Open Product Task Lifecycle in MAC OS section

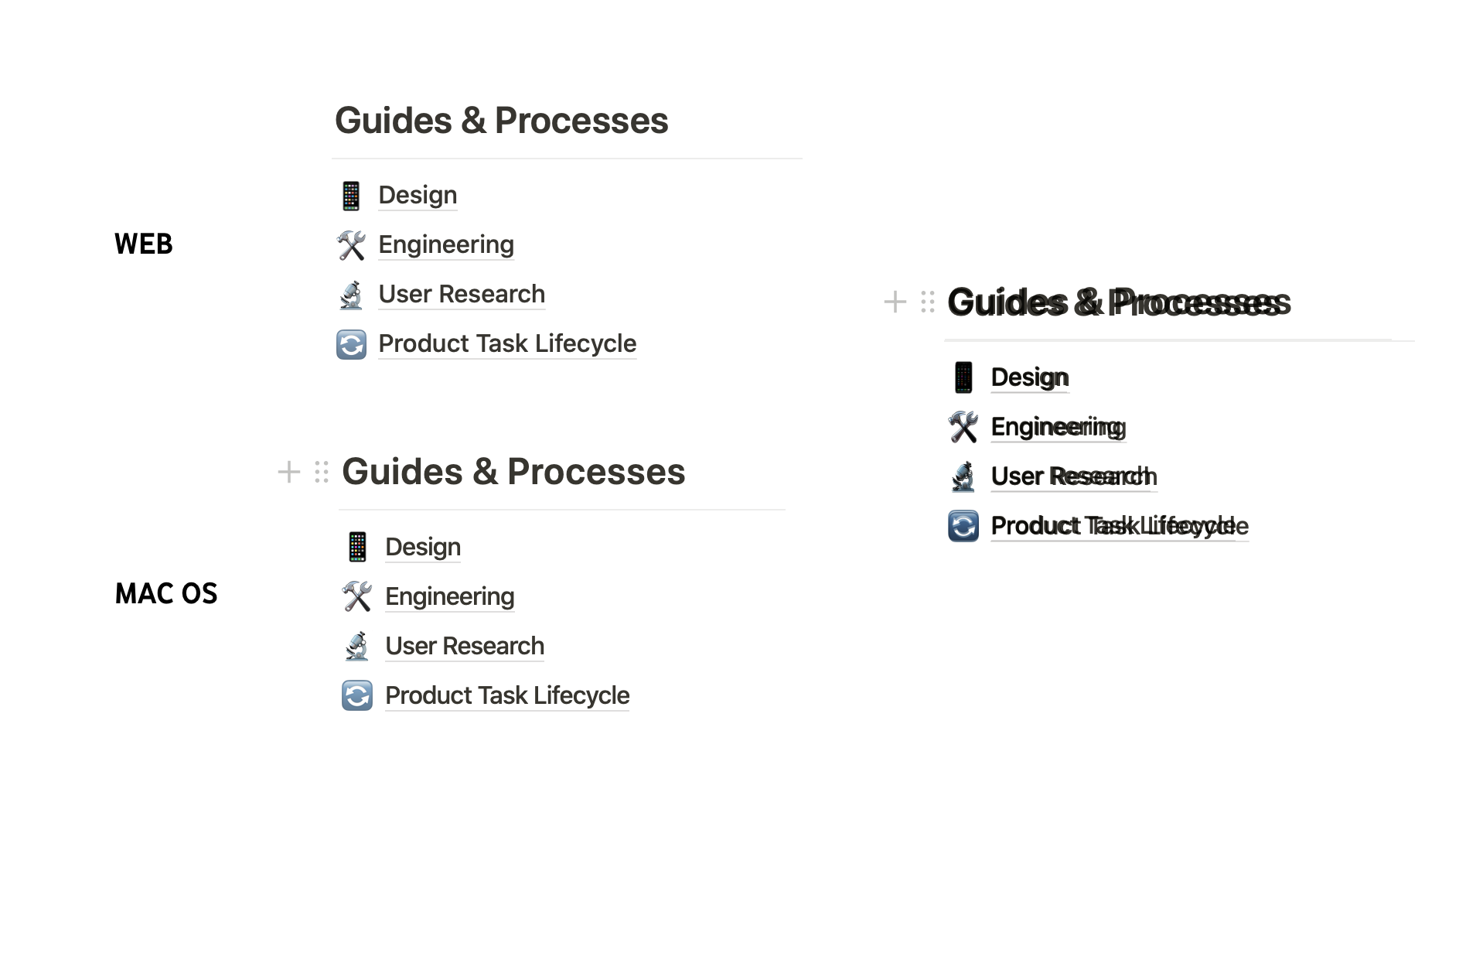tap(507, 695)
